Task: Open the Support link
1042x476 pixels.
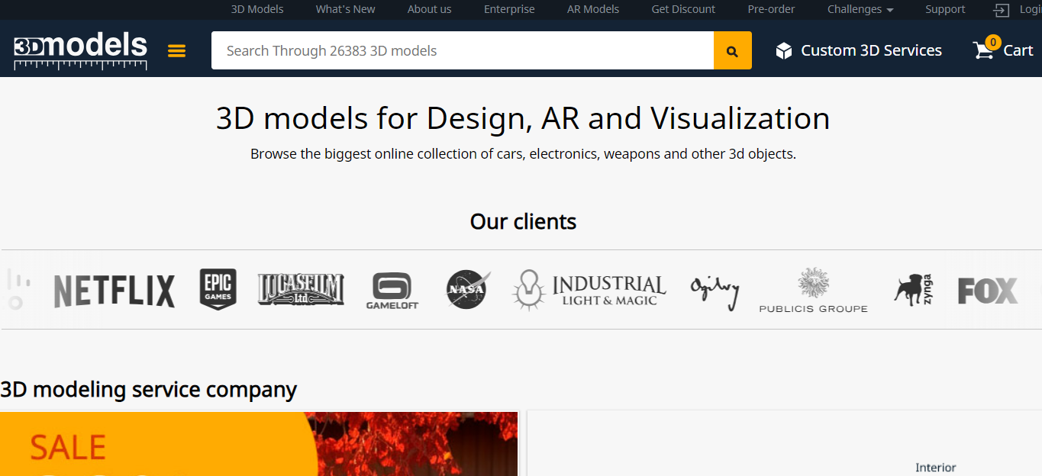Action: (x=945, y=9)
